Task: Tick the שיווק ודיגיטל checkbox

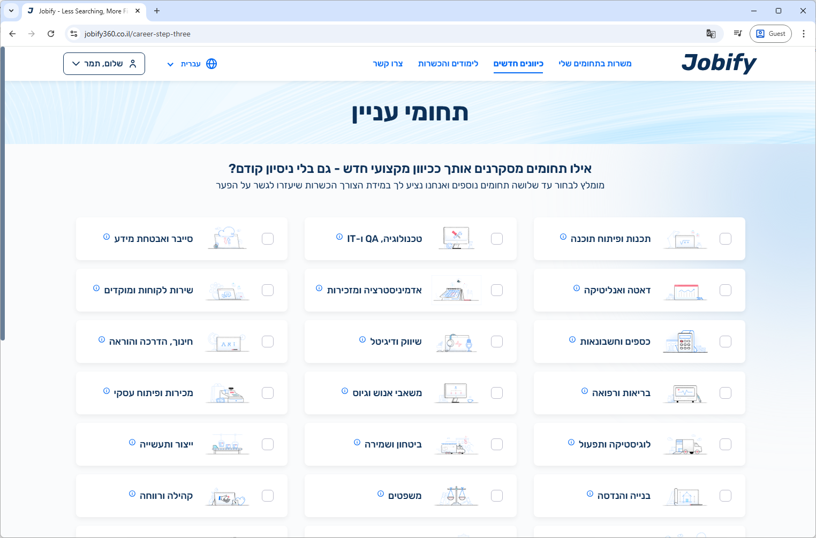Action: pyautogui.click(x=497, y=342)
